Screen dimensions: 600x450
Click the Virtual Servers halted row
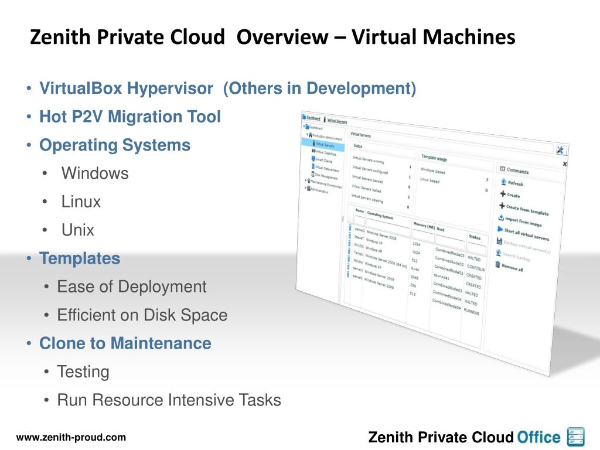pyautogui.click(x=380, y=192)
